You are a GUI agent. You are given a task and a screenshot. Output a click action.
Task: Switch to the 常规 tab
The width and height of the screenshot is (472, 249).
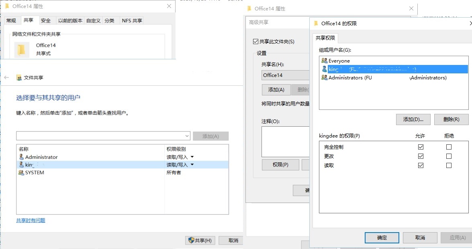pyautogui.click(x=11, y=20)
